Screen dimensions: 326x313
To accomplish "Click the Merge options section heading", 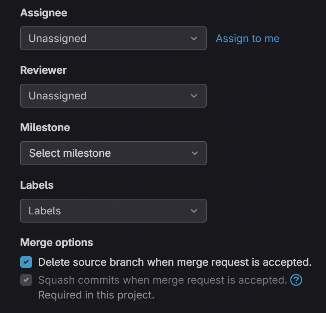I will [56, 242].
